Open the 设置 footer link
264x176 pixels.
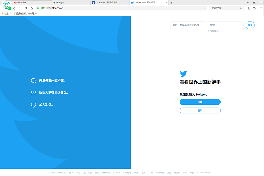click(192, 173)
